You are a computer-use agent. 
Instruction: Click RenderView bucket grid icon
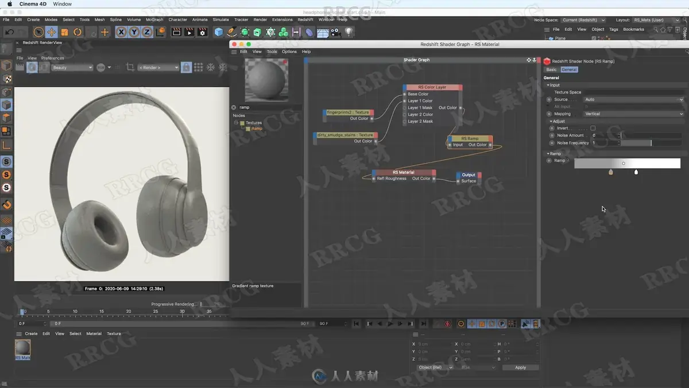coord(198,67)
